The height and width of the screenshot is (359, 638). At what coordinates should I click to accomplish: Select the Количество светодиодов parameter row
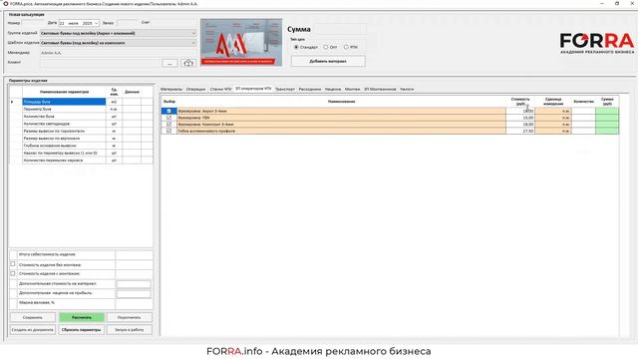[x=64, y=124]
